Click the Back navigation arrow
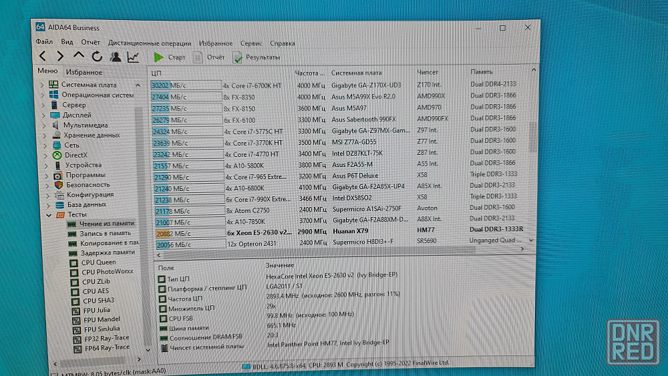This screenshot has width=668, height=376. click(43, 57)
